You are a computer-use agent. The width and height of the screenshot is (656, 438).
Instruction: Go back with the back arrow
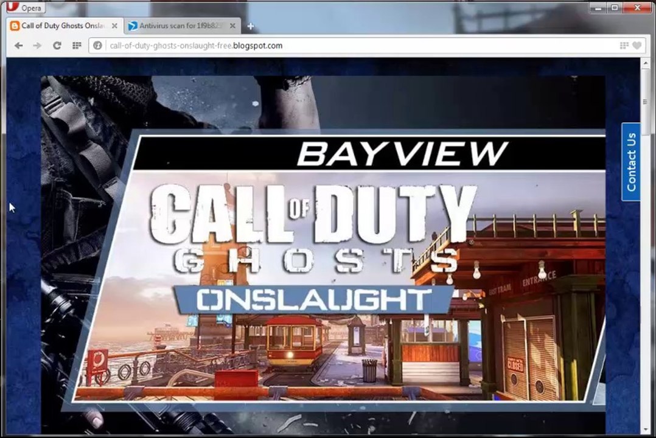coord(18,46)
